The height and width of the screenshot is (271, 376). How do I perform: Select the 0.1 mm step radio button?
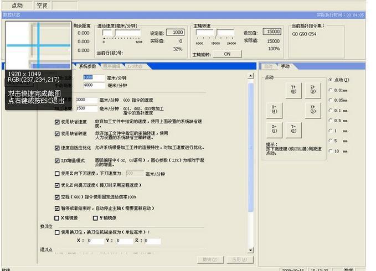[331, 111]
